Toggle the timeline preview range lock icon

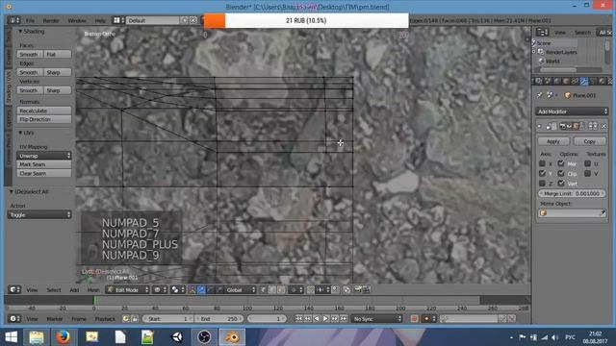(135, 318)
